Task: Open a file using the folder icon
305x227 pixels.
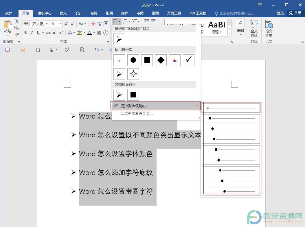Action: click(23, 50)
